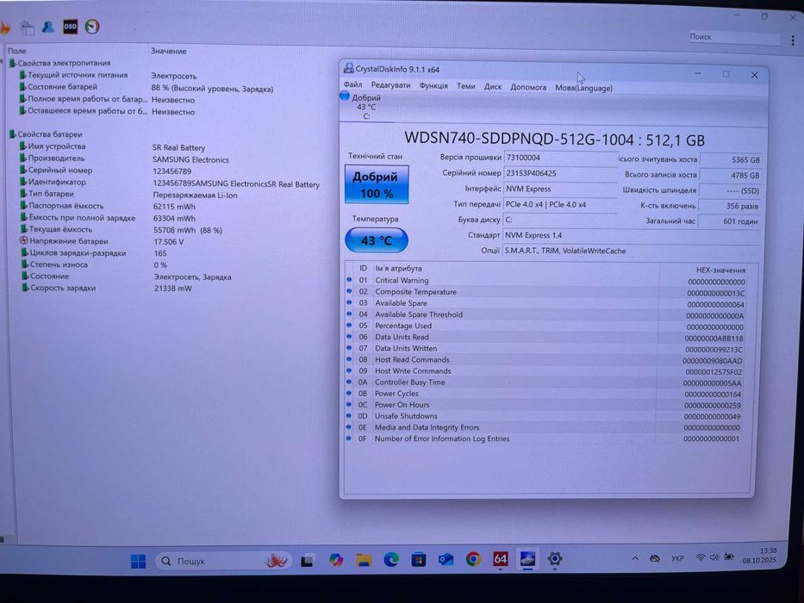
Task: Select the Power On Hours row
Action: pos(545,405)
